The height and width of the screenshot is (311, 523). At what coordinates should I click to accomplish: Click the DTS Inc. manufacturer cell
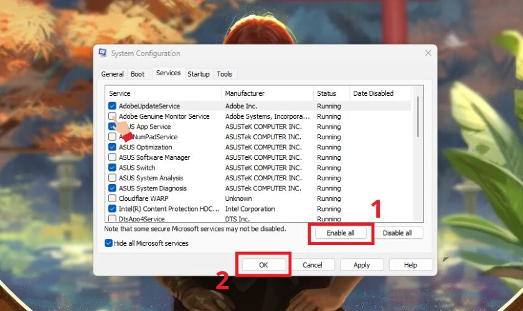click(x=237, y=219)
